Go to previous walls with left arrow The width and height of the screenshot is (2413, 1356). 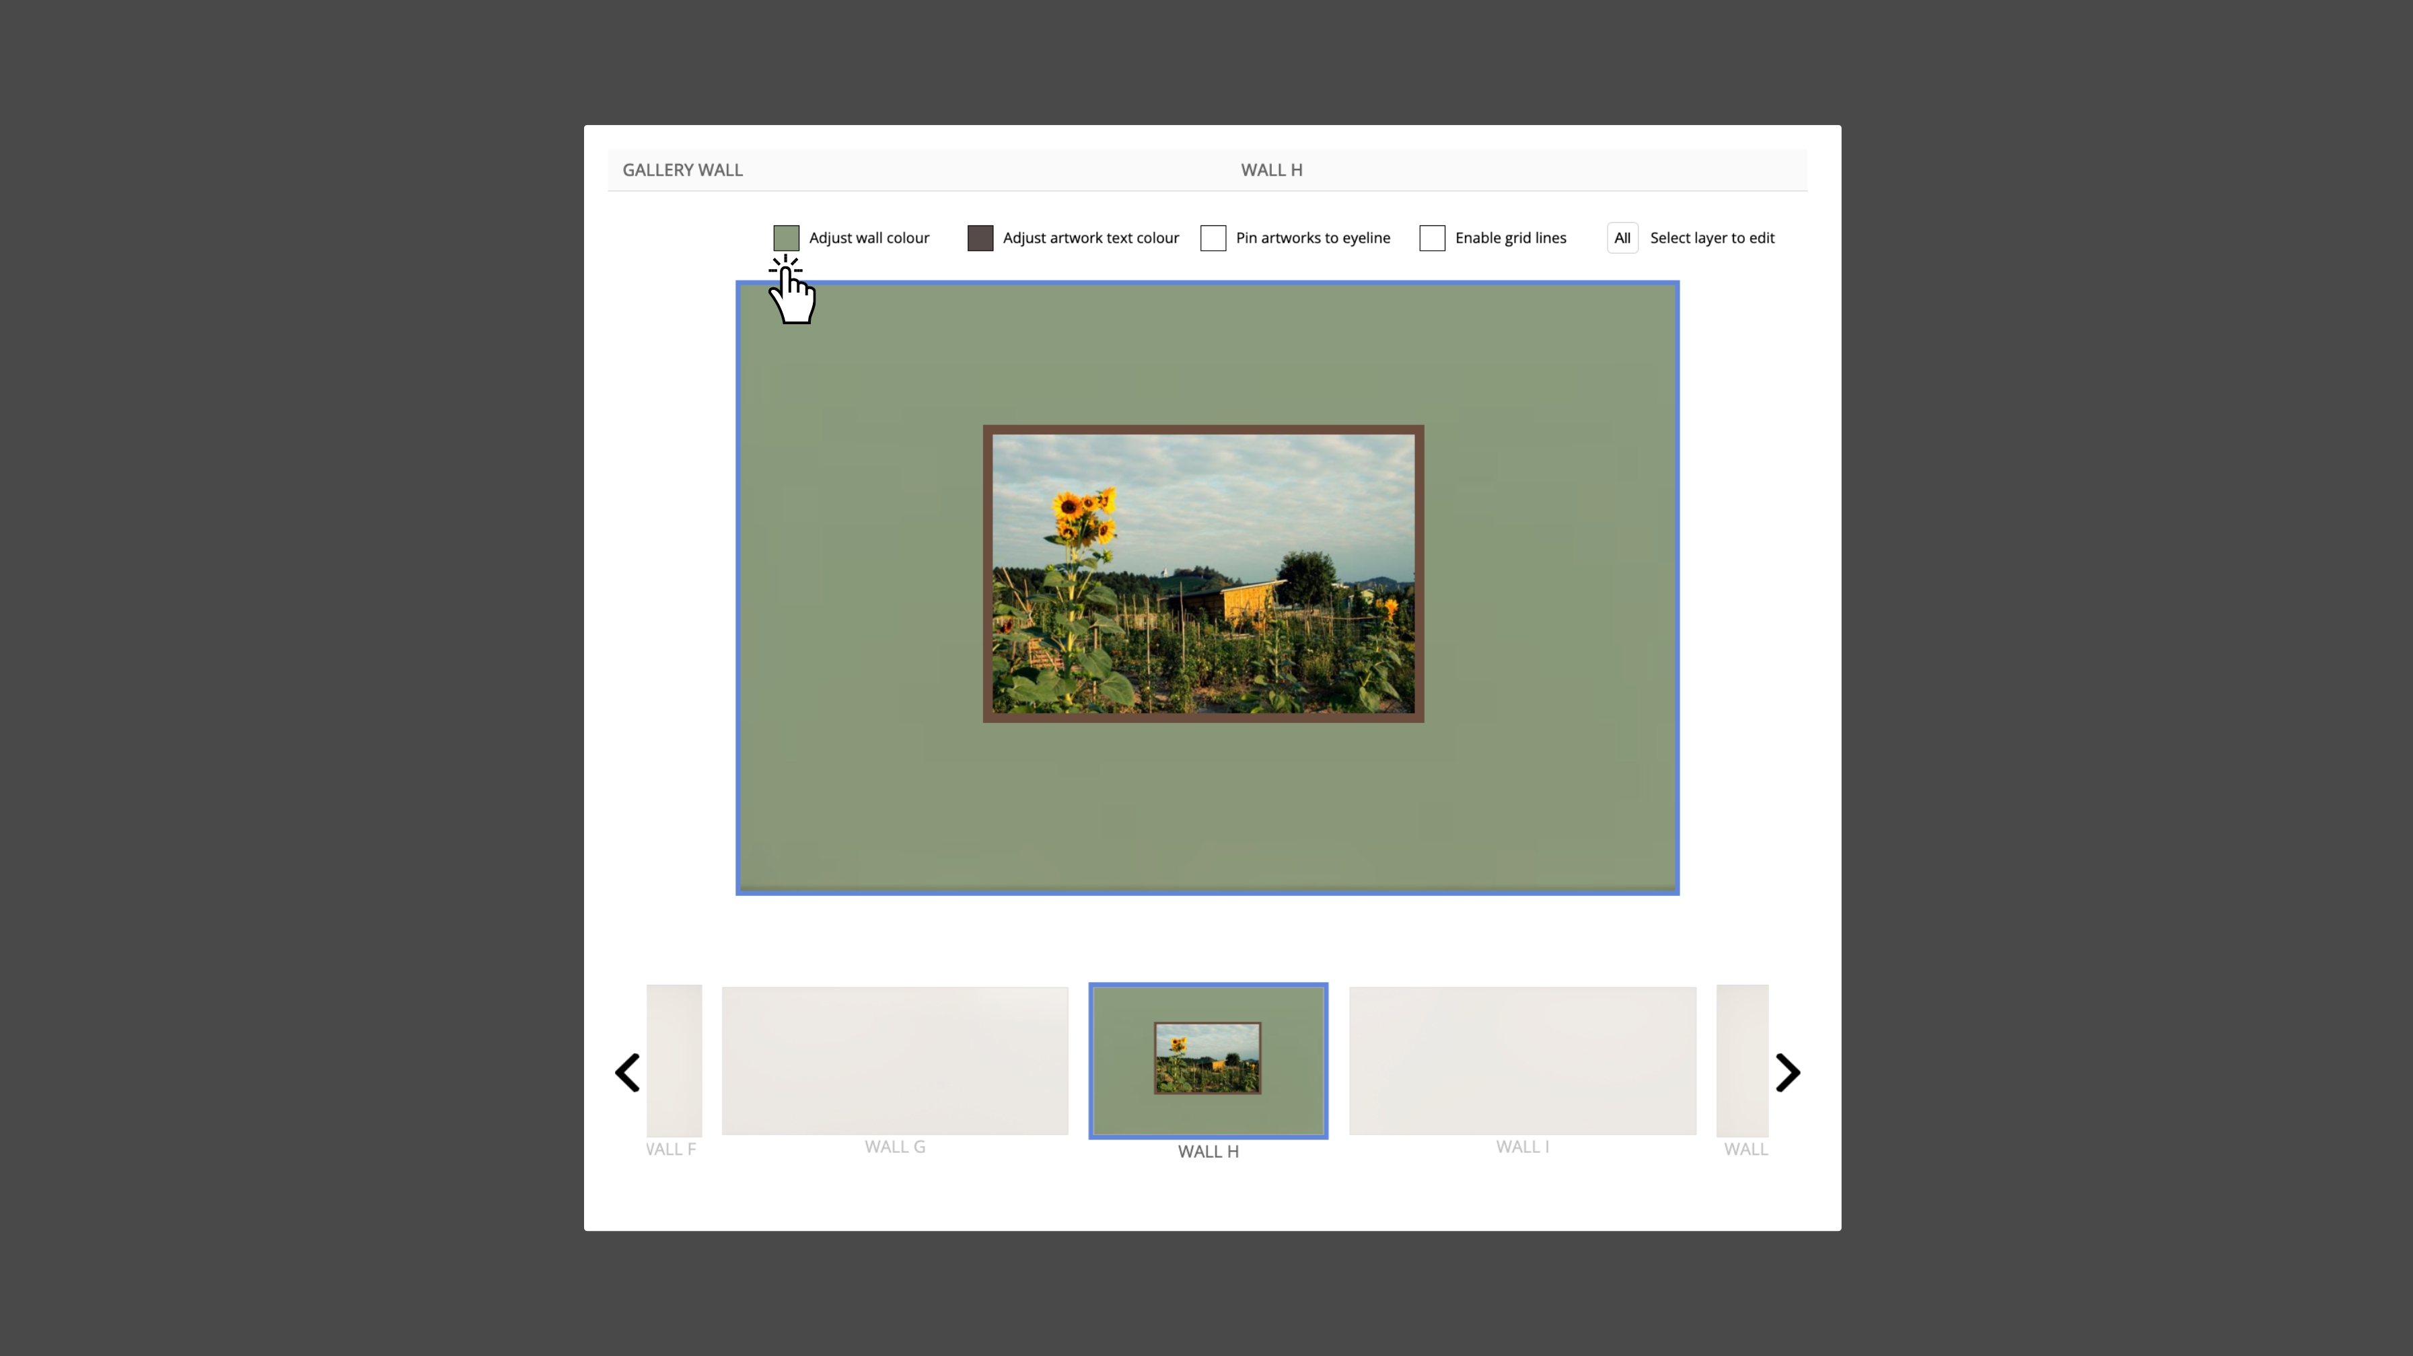[628, 1072]
